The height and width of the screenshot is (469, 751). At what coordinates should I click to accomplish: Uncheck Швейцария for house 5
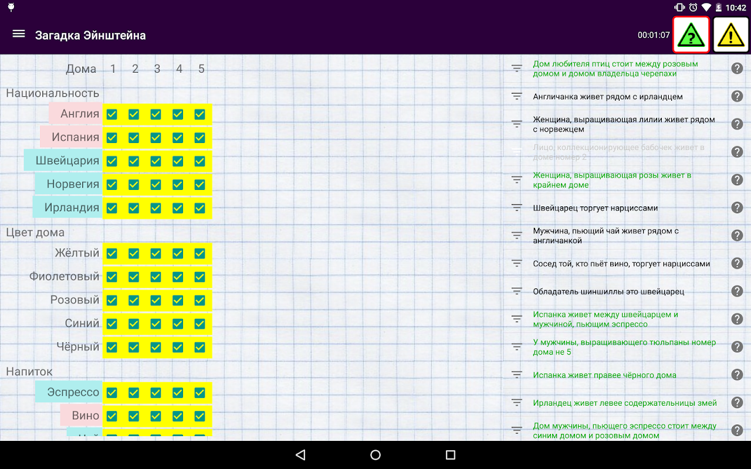pos(199,161)
